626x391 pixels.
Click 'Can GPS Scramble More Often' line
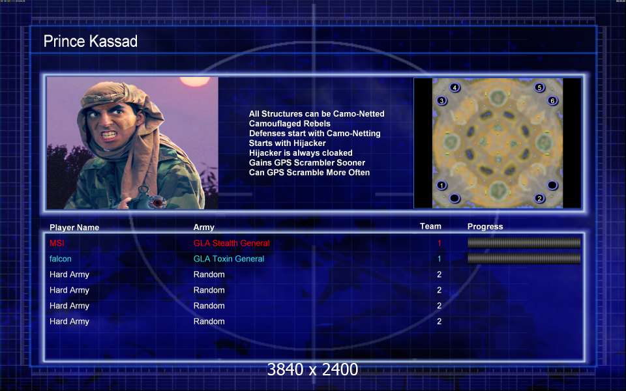pyautogui.click(x=309, y=172)
